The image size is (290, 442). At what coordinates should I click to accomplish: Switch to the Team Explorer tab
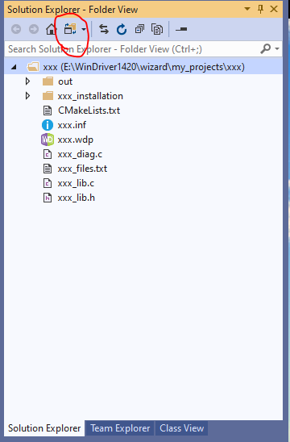click(x=120, y=428)
